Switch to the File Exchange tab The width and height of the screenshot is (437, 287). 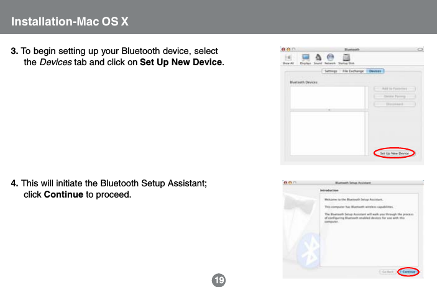(x=353, y=71)
